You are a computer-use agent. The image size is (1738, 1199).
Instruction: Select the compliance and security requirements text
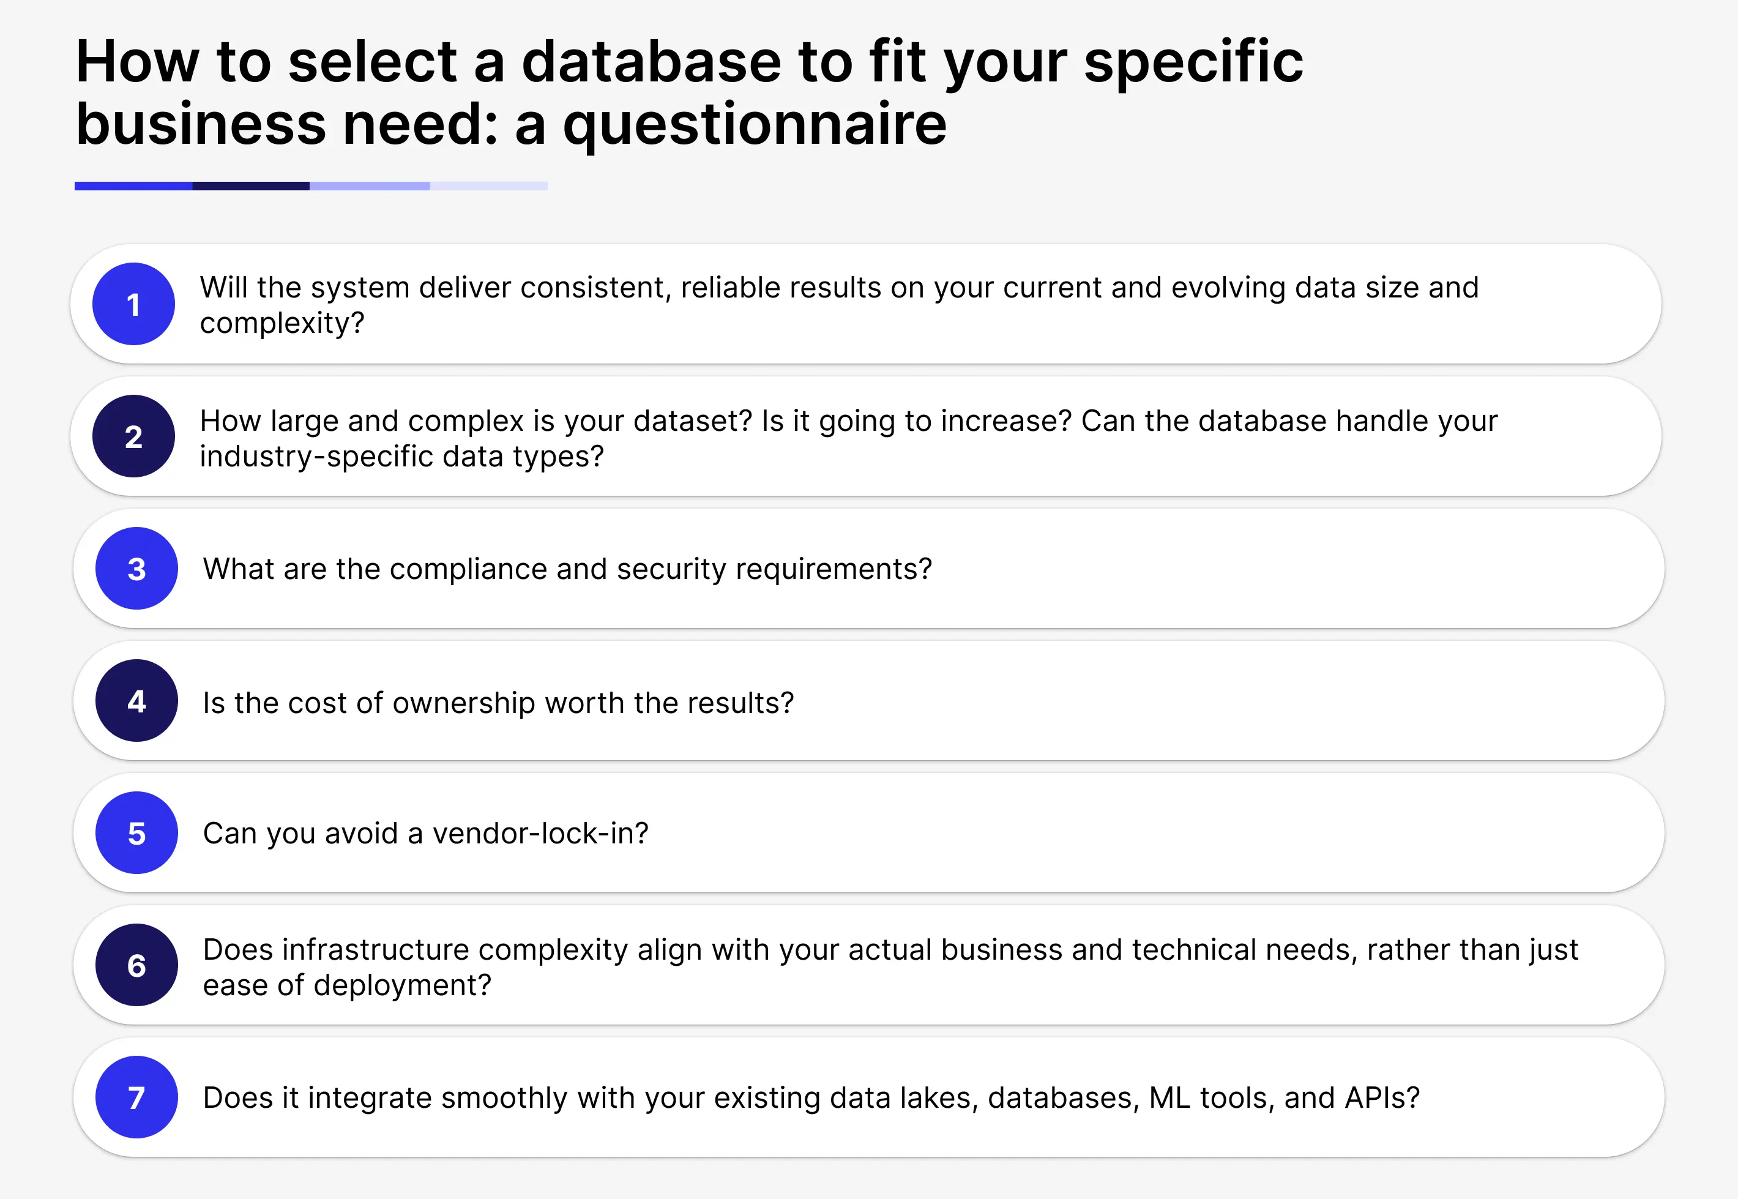pos(567,569)
